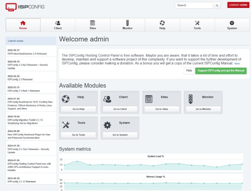Click the traffic light icon in Monitor module

190,98
